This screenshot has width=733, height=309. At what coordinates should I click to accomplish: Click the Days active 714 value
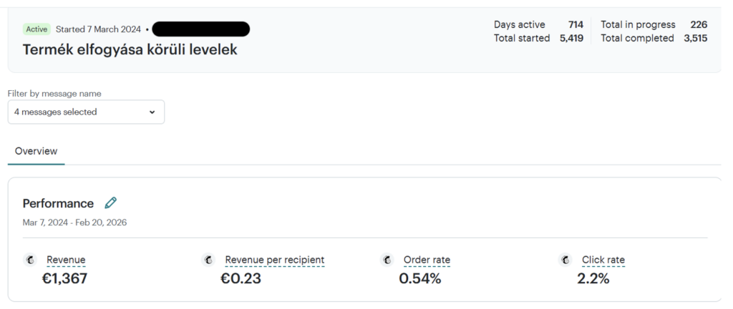pyautogui.click(x=576, y=24)
